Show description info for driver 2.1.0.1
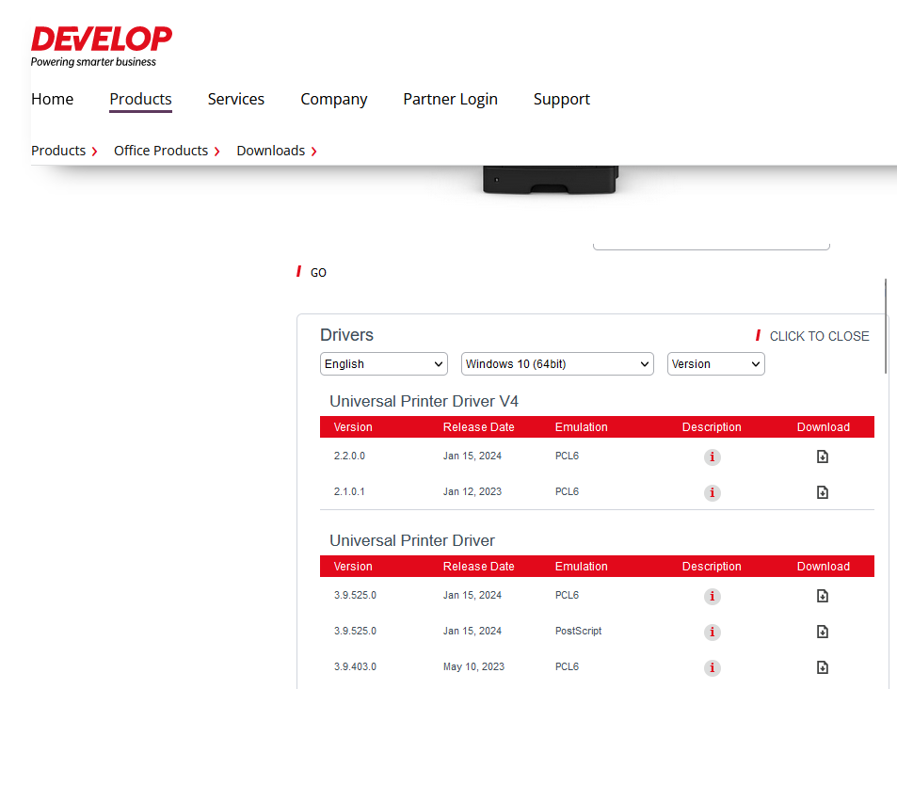This screenshot has height=785, width=897. coord(712,492)
